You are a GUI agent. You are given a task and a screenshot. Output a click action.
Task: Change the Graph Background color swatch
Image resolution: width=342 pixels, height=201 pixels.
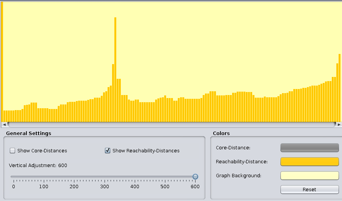pyautogui.click(x=309, y=175)
